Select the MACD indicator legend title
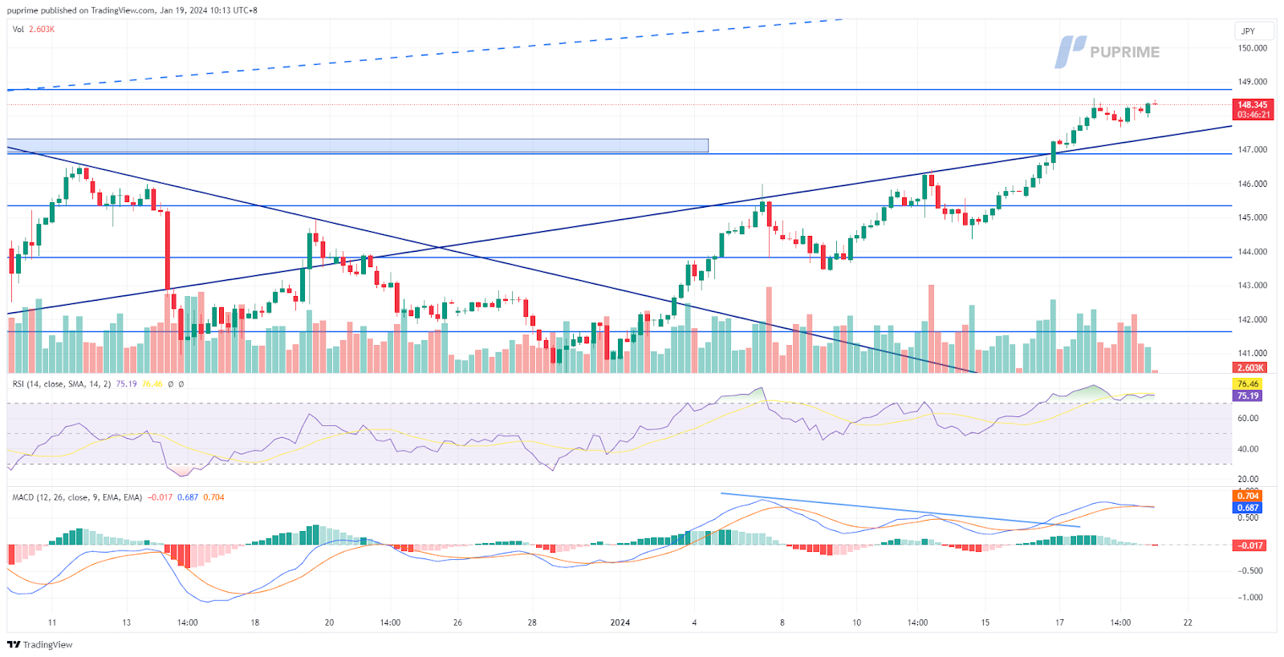 pos(77,497)
